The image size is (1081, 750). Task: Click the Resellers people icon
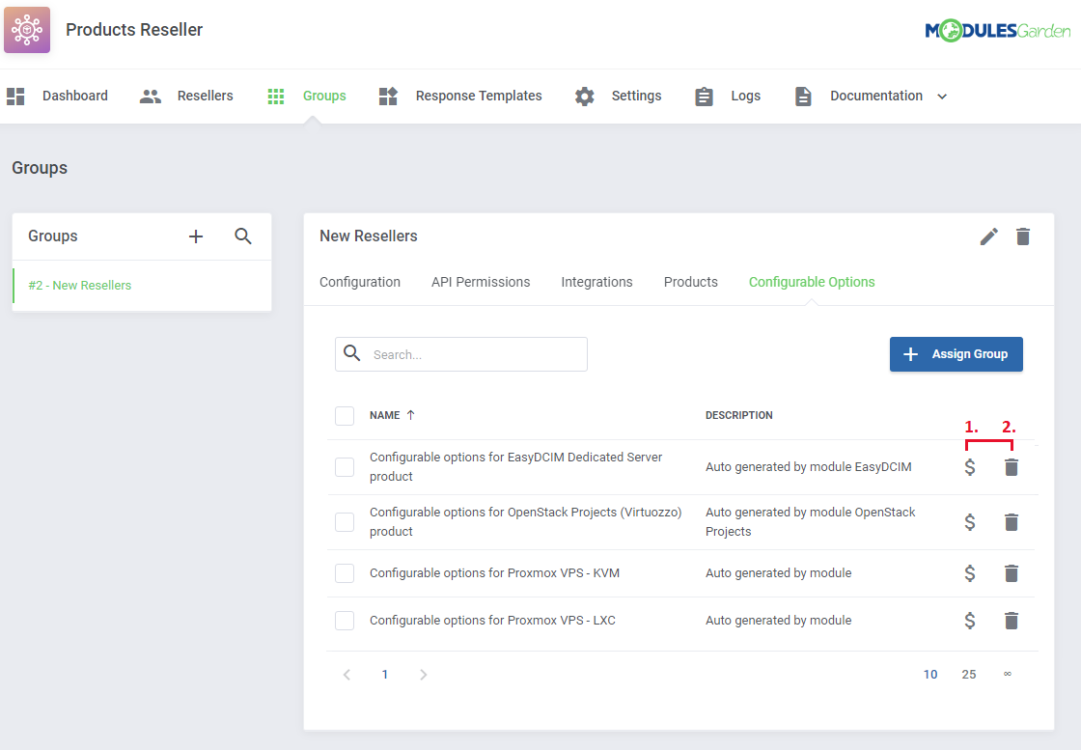151,96
